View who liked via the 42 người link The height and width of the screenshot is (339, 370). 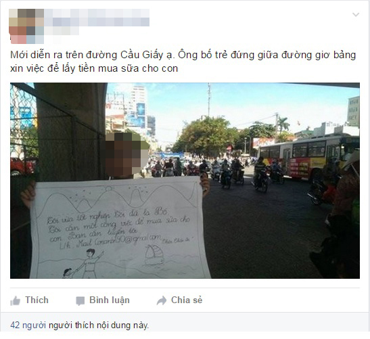28,325
